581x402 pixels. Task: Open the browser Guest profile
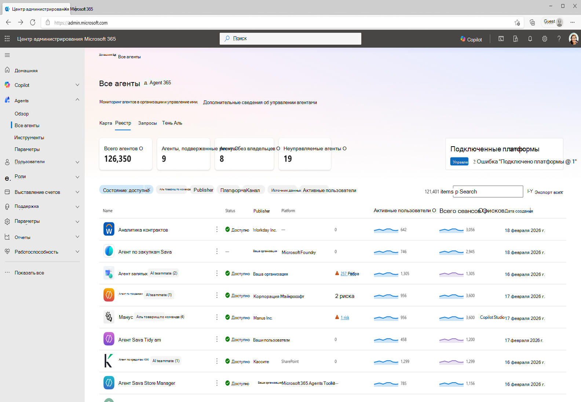[553, 22]
